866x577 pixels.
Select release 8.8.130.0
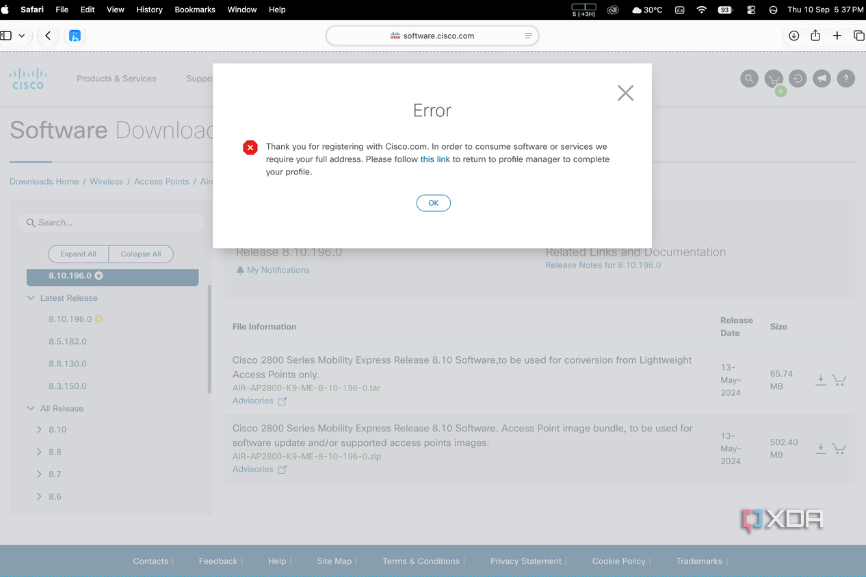(68, 364)
